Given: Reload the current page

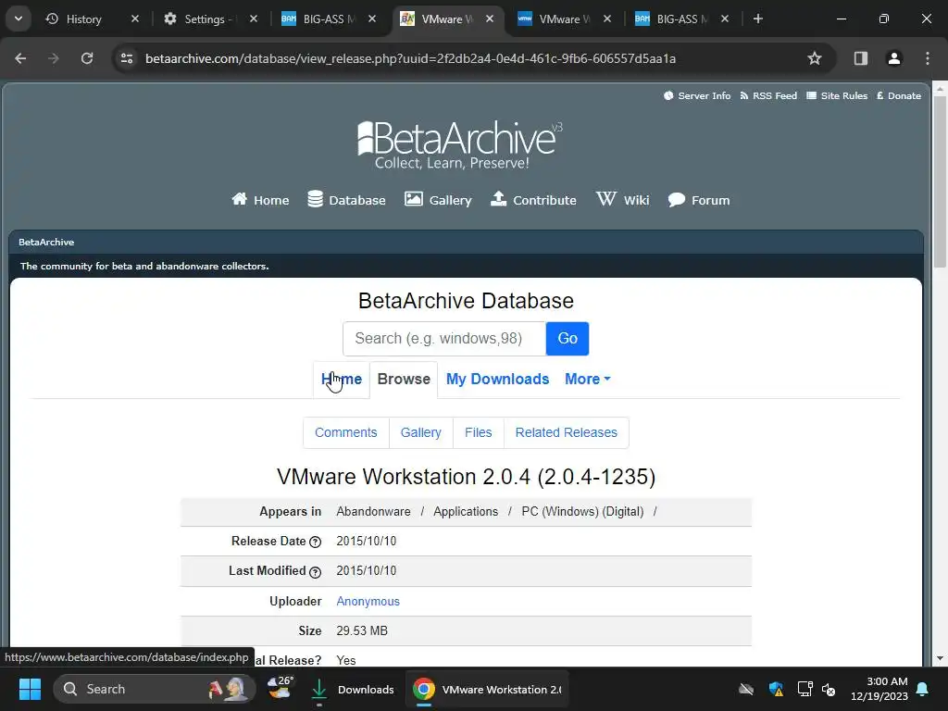Looking at the screenshot, I should click(x=87, y=58).
